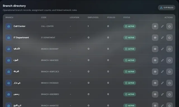Click the STATUS column header
The height and width of the screenshot is (107, 179).
click(127, 17)
